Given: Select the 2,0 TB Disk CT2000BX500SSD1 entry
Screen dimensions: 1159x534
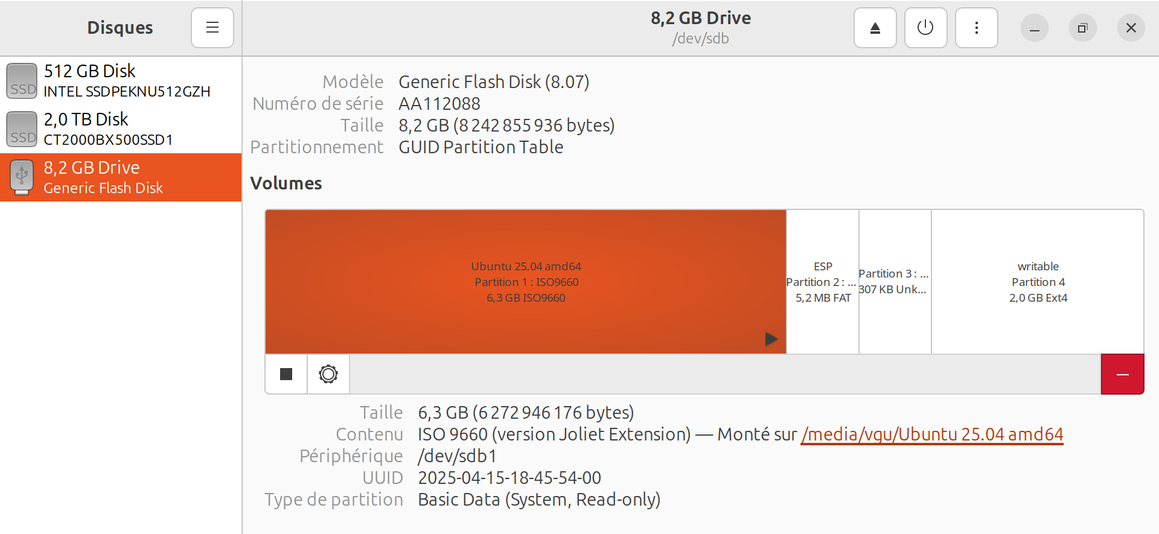Looking at the screenshot, I should (121, 129).
